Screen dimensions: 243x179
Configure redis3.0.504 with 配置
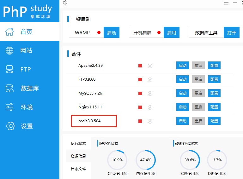tap(214, 121)
